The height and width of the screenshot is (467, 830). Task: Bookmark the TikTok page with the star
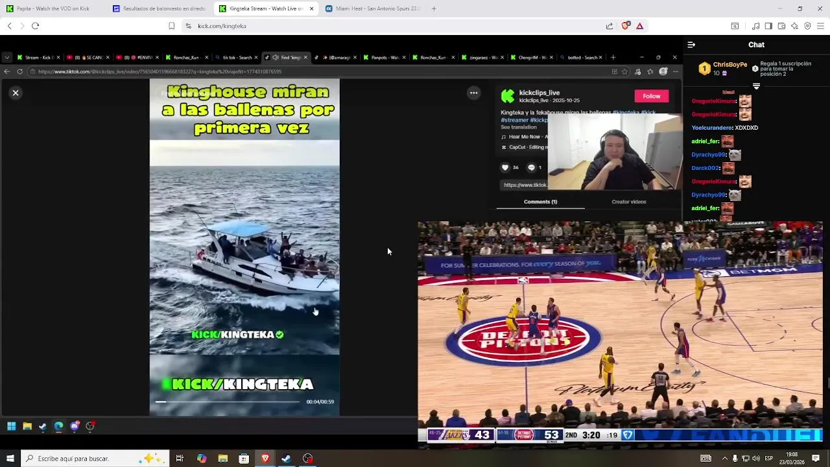pyautogui.click(x=624, y=71)
